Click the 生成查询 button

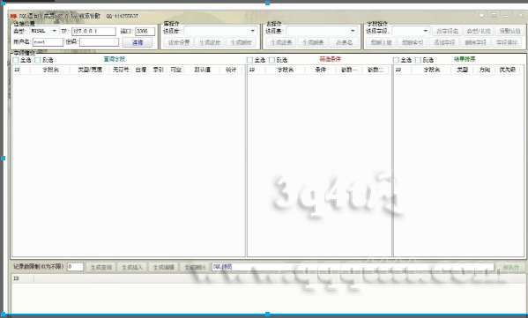click(101, 267)
